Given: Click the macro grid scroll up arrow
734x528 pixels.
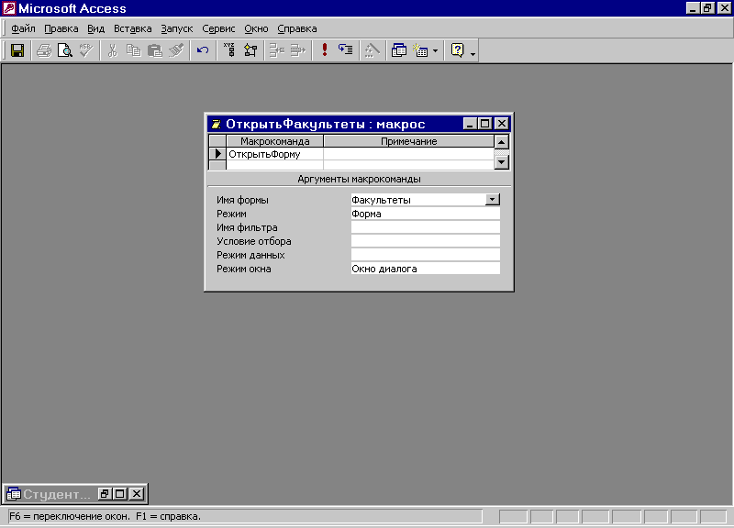Looking at the screenshot, I should [501, 142].
